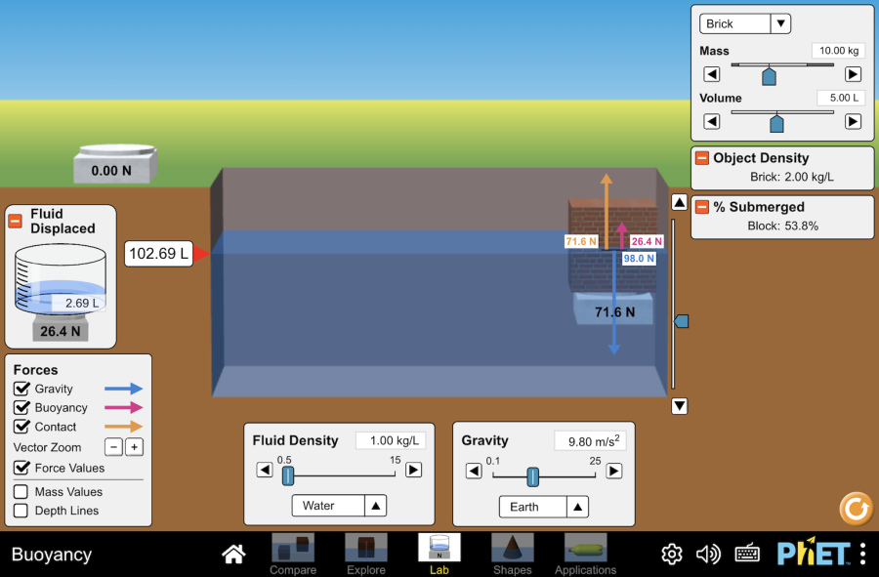The width and height of the screenshot is (879, 577).
Task: Uncheck the Gravity force checkbox
Action: pyautogui.click(x=21, y=389)
